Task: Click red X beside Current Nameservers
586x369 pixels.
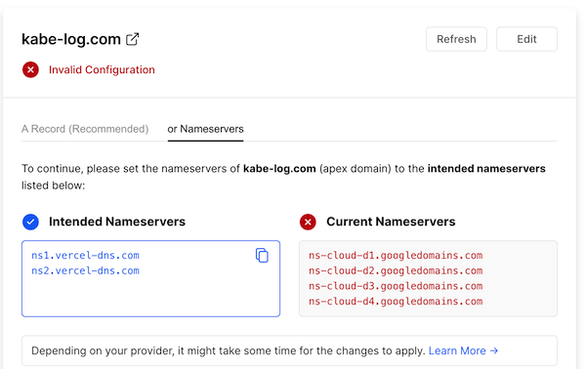Action: 308,222
